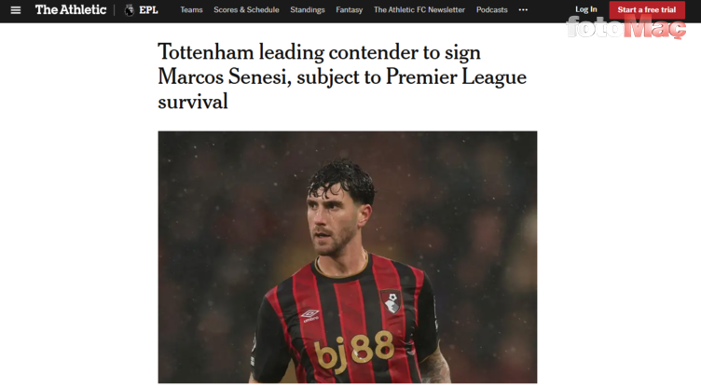This screenshot has width=701, height=388.
Task: Click the Start a free trial button
Action: [x=647, y=10]
